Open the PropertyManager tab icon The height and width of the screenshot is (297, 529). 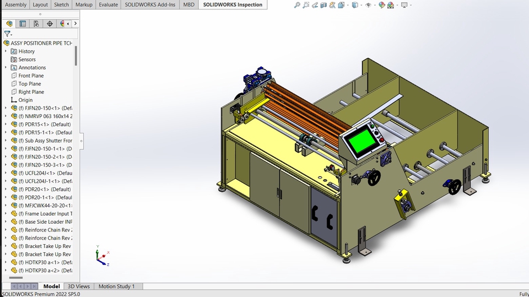point(23,24)
